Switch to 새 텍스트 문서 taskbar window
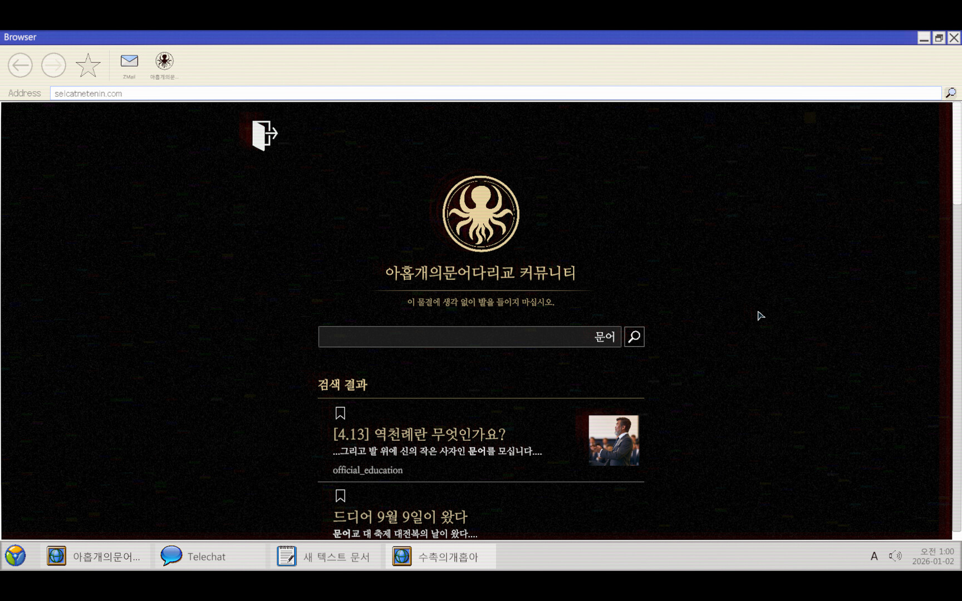 tap(324, 556)
